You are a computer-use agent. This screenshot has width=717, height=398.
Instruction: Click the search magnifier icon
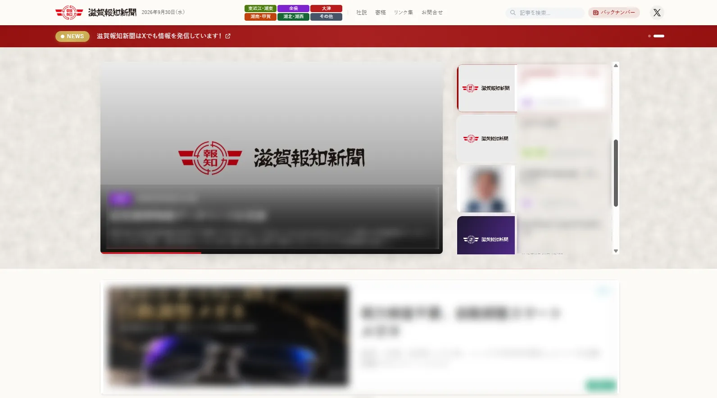[x=513, y=13]
